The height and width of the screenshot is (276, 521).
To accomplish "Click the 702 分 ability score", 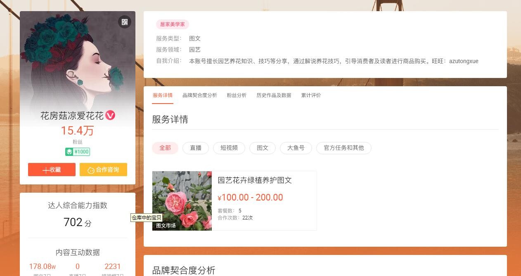I will [x=78, y=222].
